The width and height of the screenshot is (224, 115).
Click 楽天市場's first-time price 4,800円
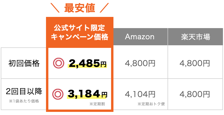(x=195, y=63)
